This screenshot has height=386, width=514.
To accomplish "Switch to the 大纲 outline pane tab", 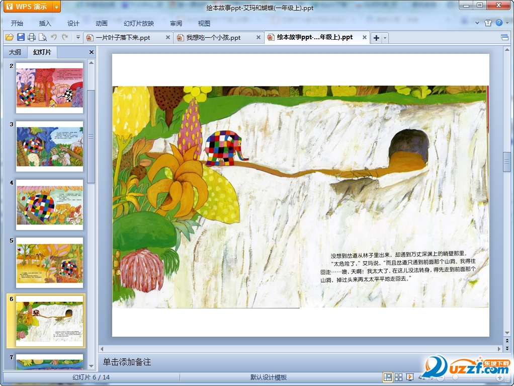I will [15, 52].
